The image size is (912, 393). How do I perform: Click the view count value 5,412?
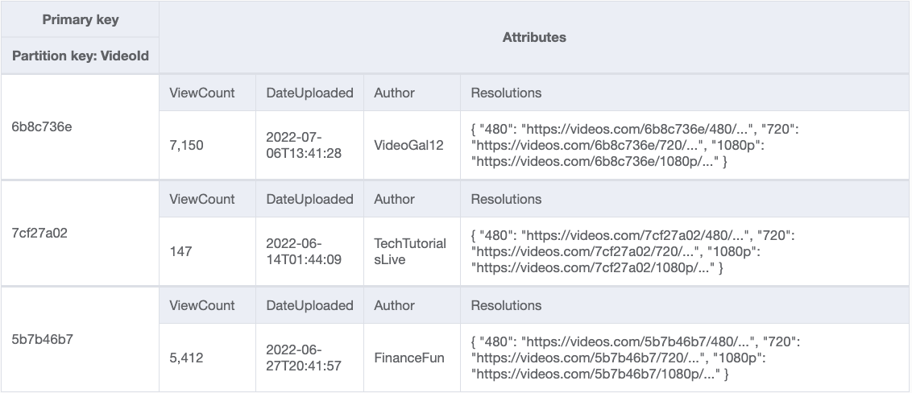(x=187, y=358)
